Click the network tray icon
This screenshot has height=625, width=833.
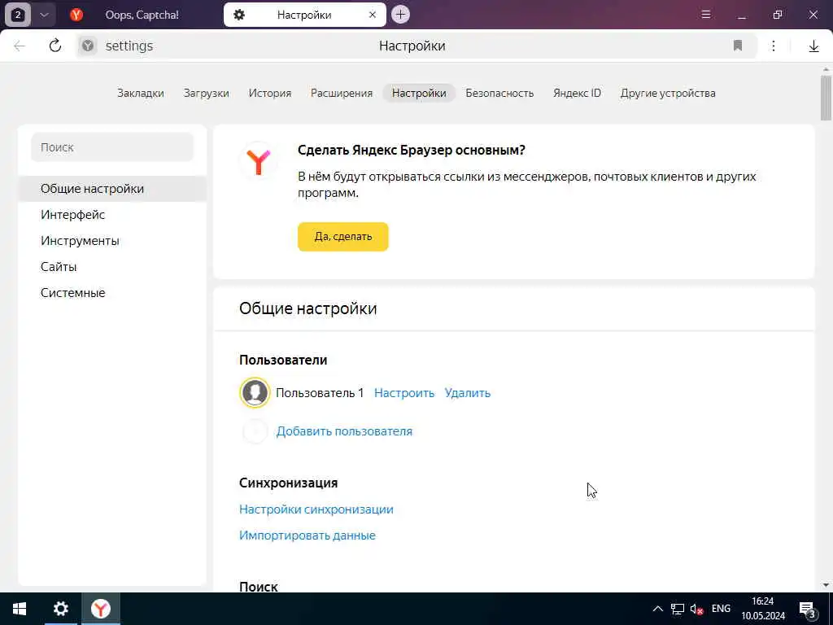[678, 609]
